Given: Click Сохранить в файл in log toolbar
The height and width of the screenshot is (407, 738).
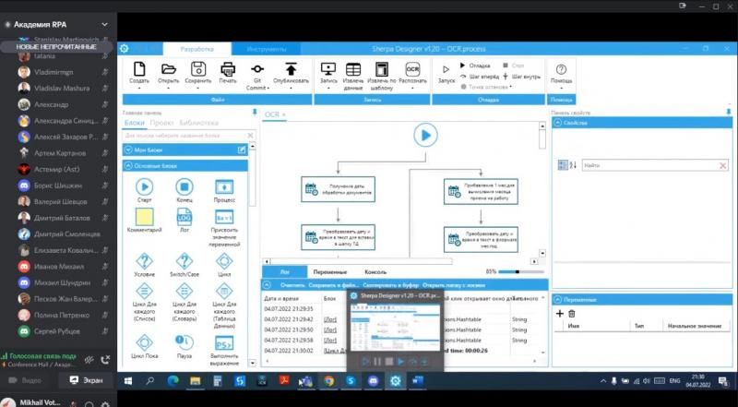Looking at the screenshot, I should (x=334, y=285).
